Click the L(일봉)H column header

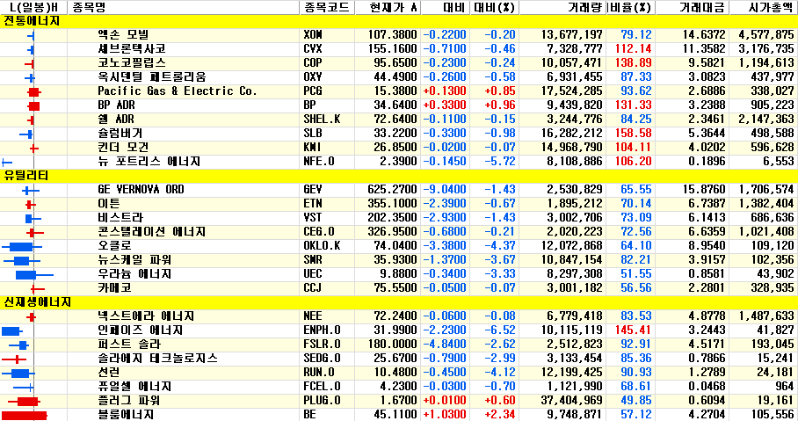pyautogui.click(x=33, y=7)
